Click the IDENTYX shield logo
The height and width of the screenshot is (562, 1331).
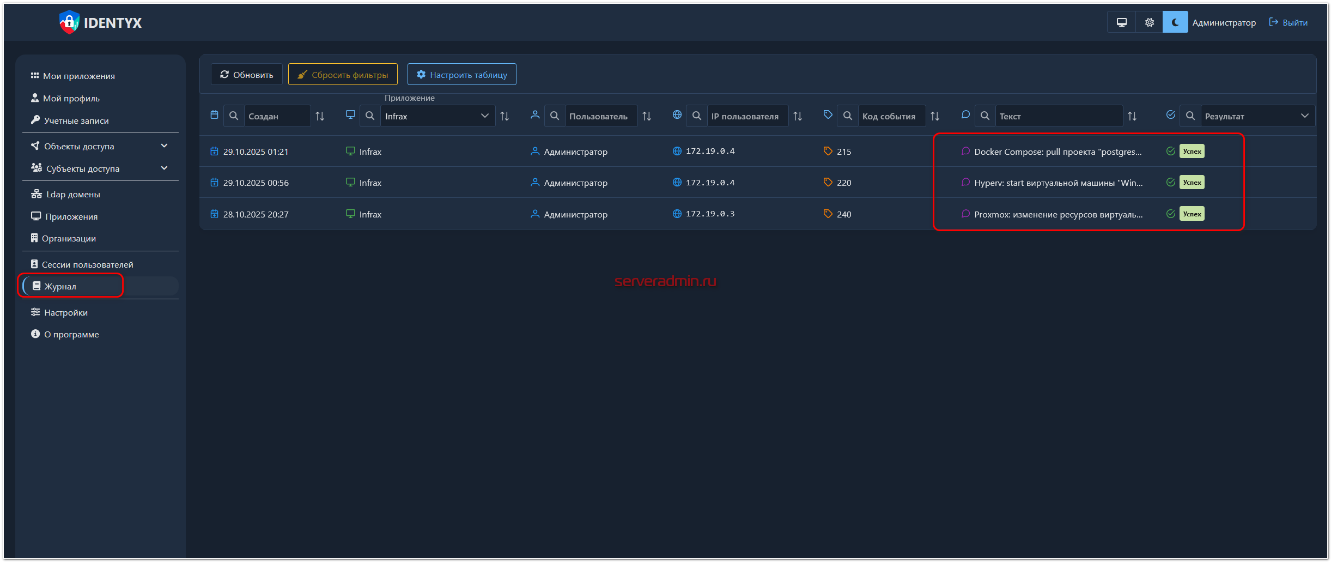click(69, 22)
